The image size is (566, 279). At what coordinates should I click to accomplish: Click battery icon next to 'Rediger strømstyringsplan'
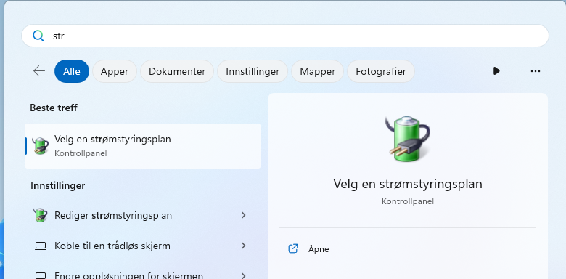point(41,215)
